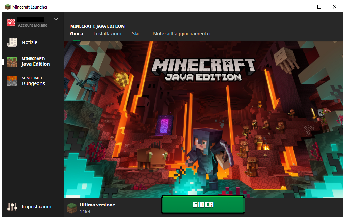The image size is (345, 219).
Task: Select the Notizie sidebar label
Action: [30, 42]
